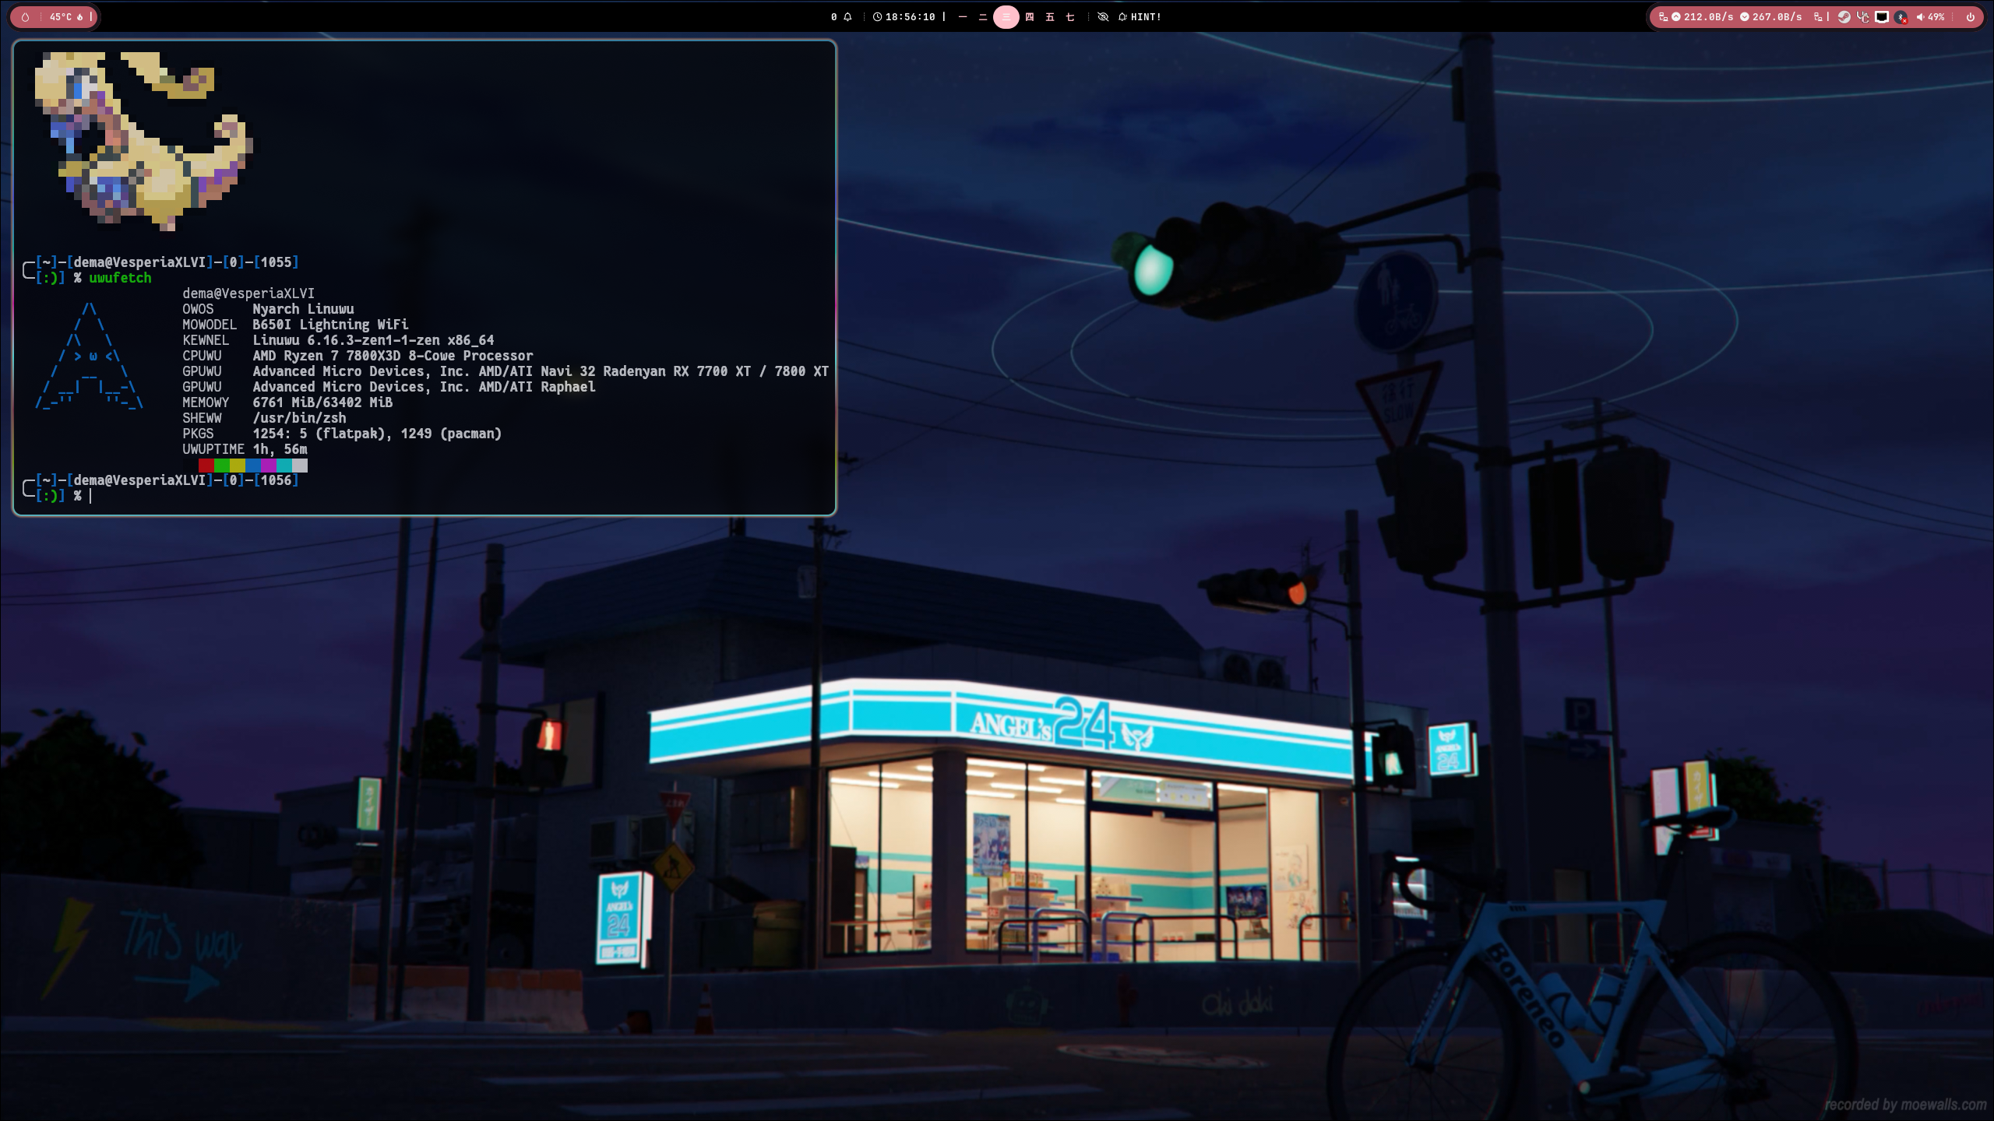Click the memory value '6761 MiB/63402 MiB'
Image resolution: width=1994 pixels, height=1121 pixels.
[322, 402]
